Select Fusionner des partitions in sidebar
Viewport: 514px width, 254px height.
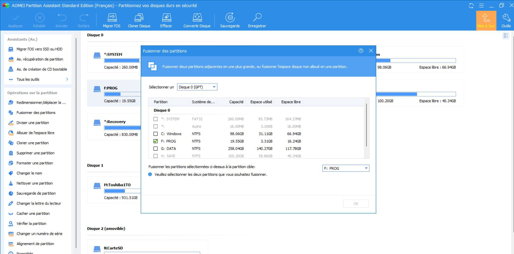[36, 113]
